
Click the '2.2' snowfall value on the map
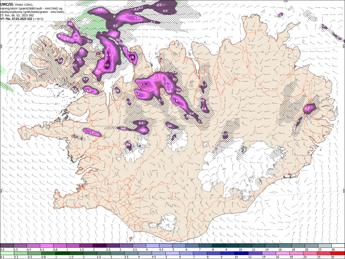coord(109,55)
